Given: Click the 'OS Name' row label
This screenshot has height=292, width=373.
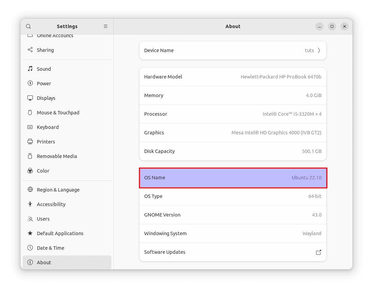Looking at the screenshot, I should click(x=155, y=178).
